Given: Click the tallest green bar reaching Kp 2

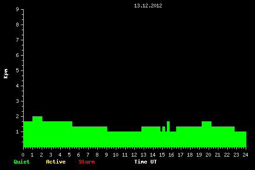Looking at the screenshot, I should click(37, 132).
